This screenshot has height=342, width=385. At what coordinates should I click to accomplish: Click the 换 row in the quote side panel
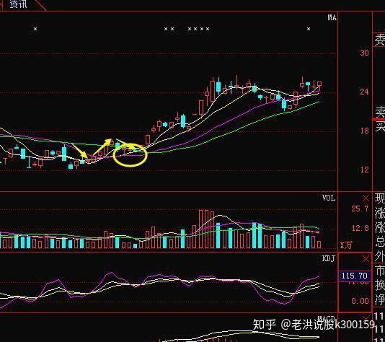[380, 285]
